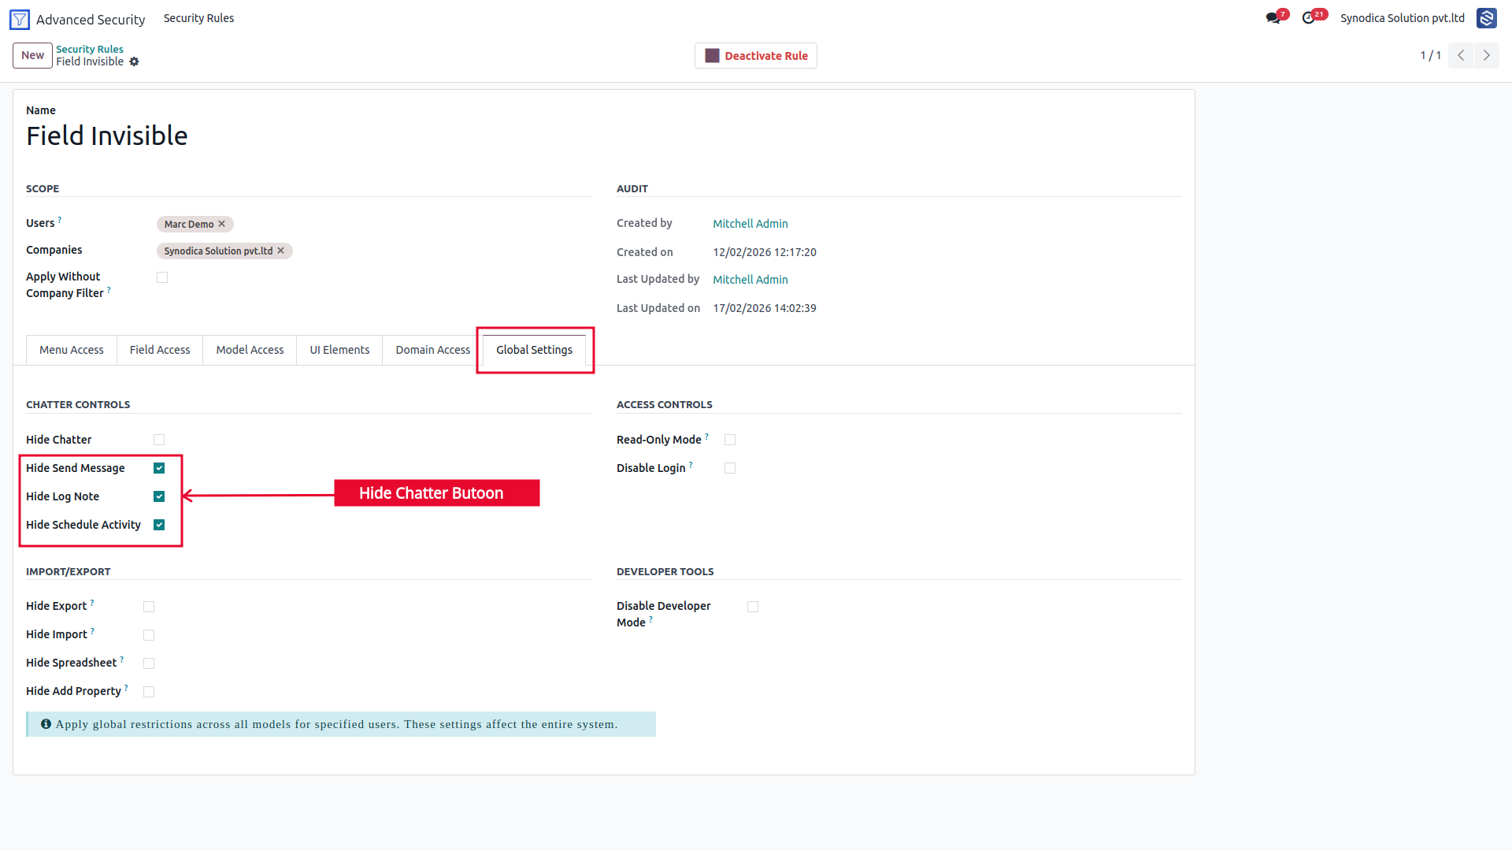Image resolution: width=1512 pixels, height=851 pixels.
Task: Switch to the Domain Access tab
Action: click(432, 350)
